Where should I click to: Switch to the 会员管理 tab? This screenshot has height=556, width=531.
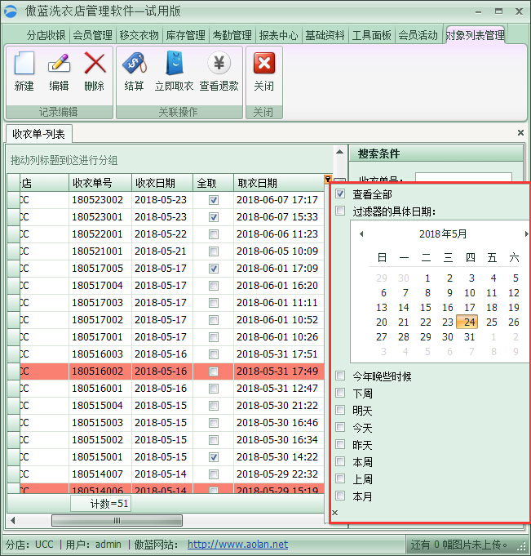92,35
